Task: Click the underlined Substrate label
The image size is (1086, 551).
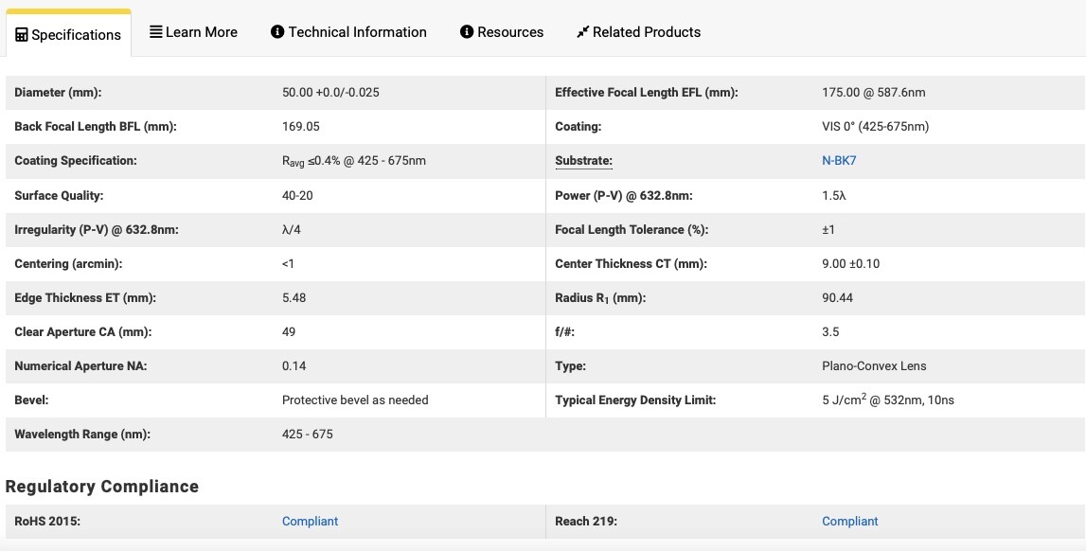Action: [x=584, y=161]
